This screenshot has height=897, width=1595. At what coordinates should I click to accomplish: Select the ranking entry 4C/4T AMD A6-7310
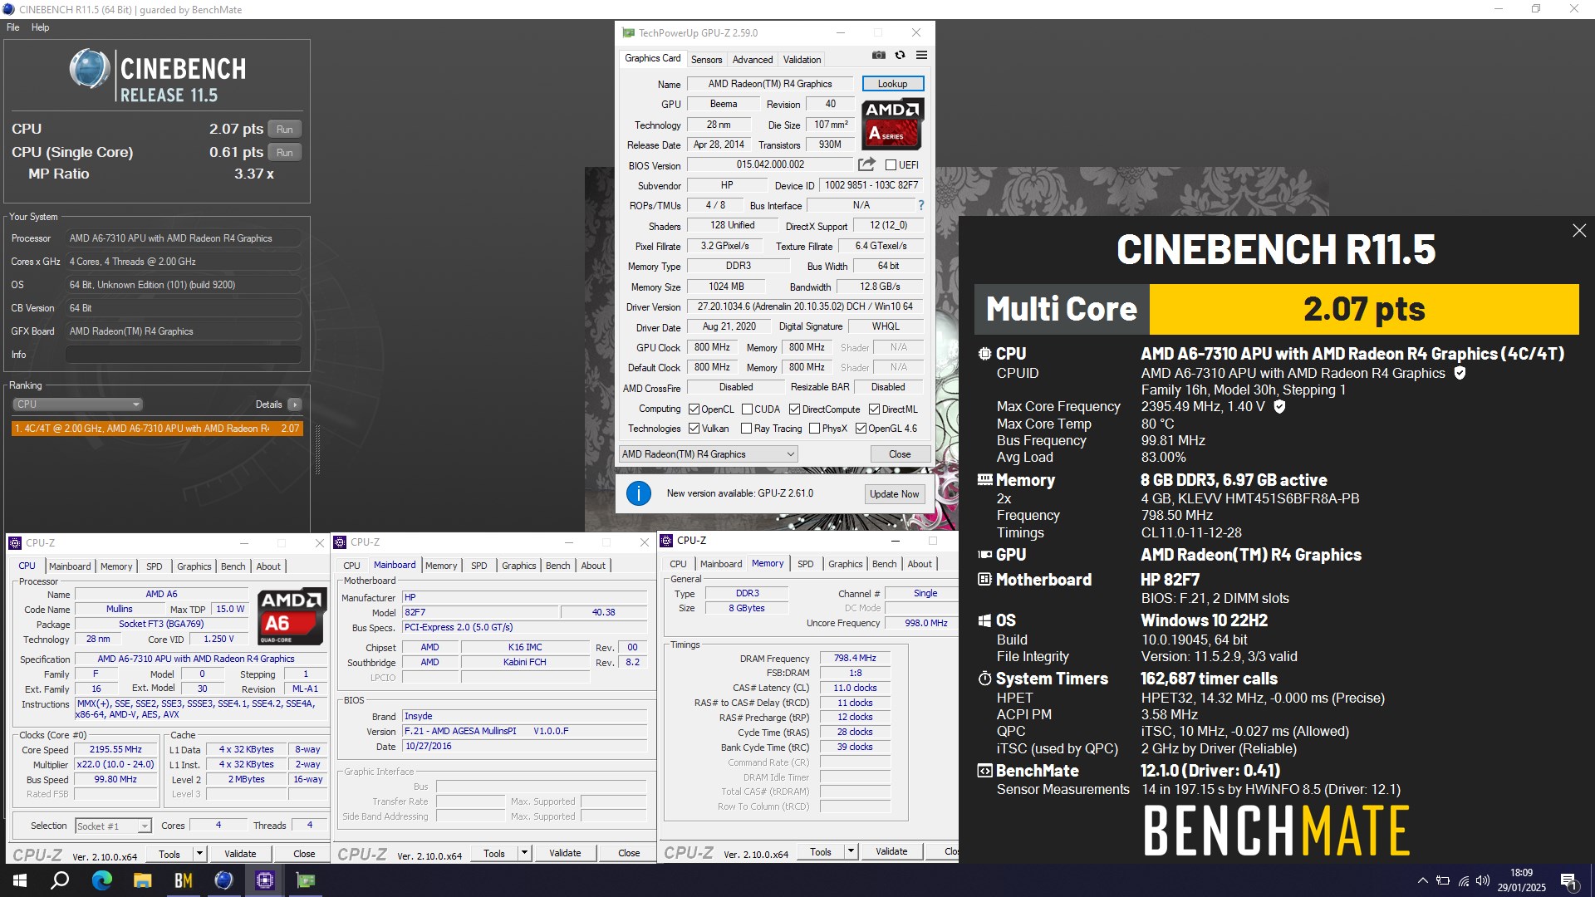(157, 429)
